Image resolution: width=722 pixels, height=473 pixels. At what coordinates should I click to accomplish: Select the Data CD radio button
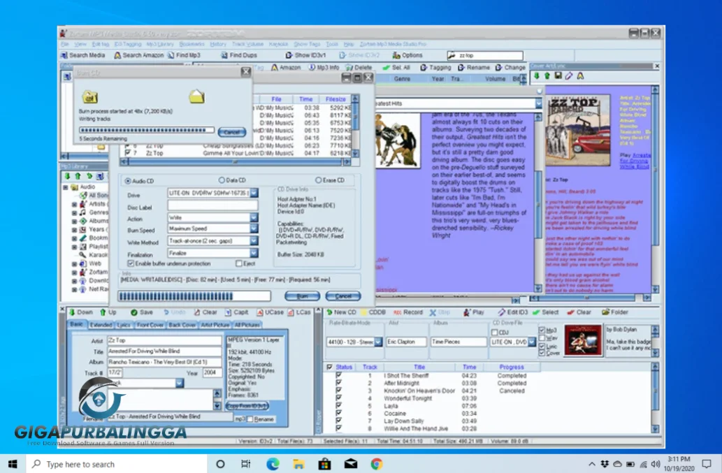click(222, 180)
